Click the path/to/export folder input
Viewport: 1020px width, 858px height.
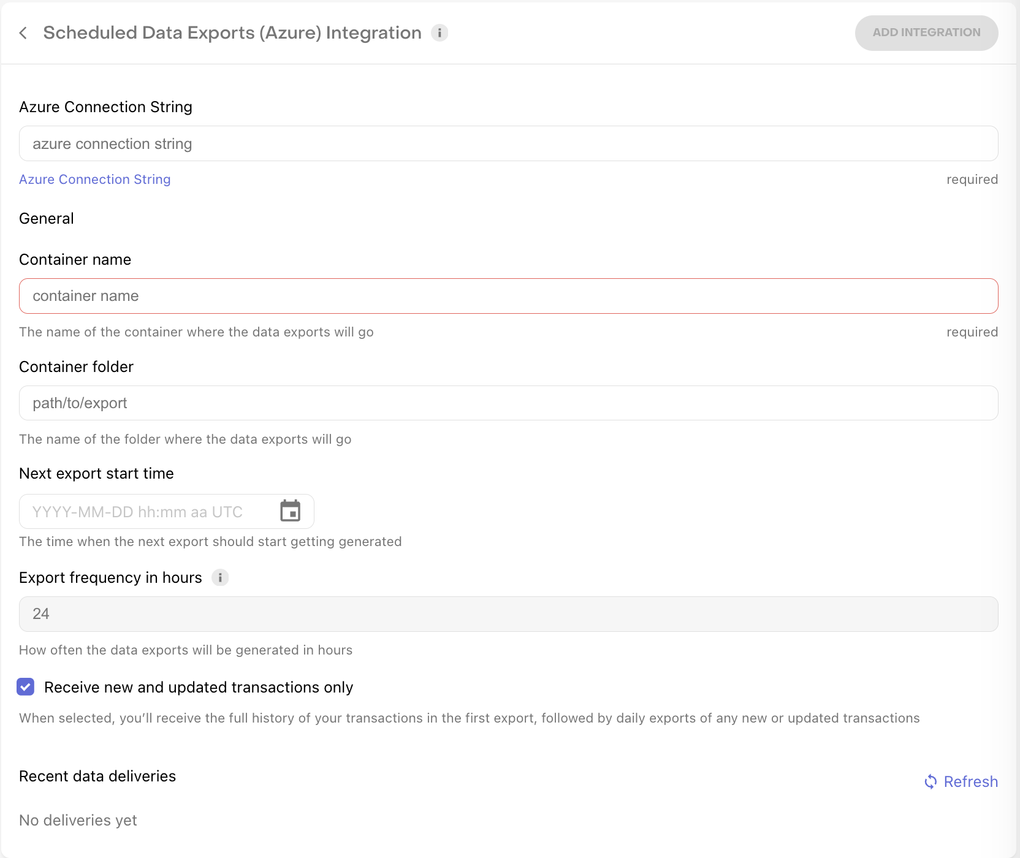(509, 403)
